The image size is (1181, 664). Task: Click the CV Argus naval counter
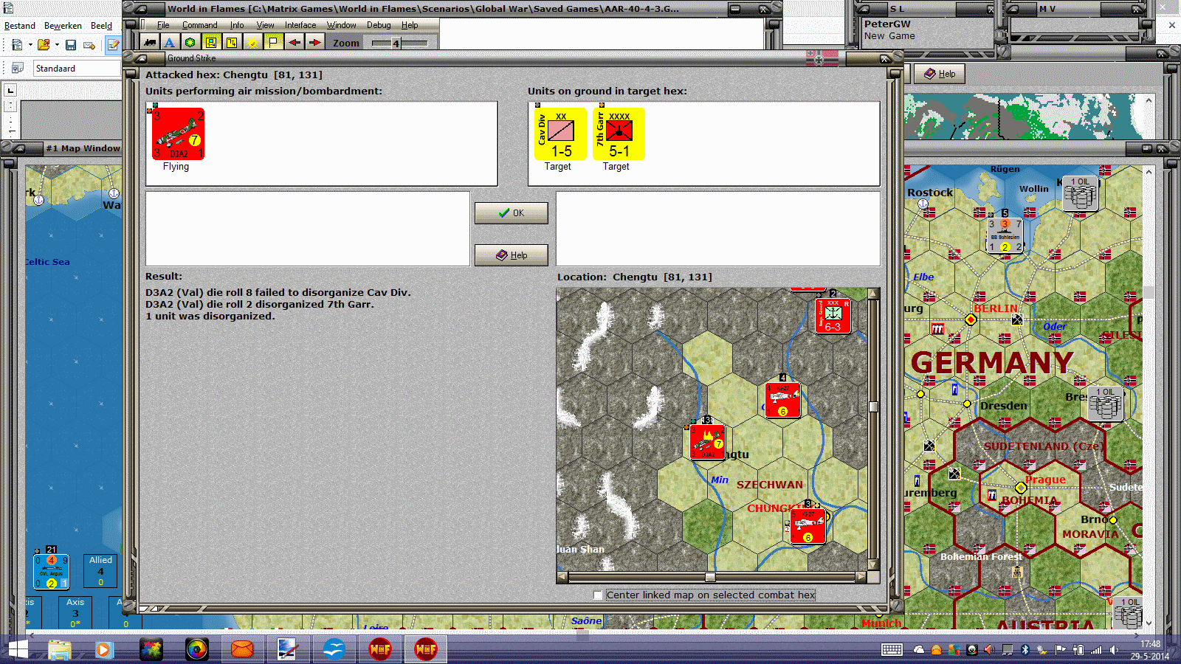click(x=52, y=572)
